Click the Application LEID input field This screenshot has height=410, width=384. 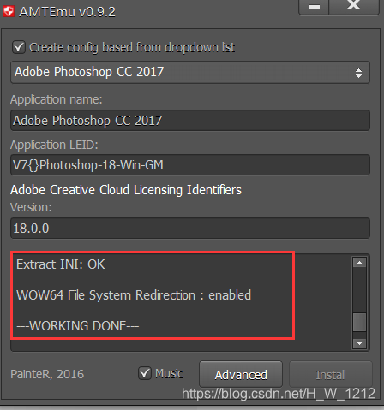click(190, 165)
